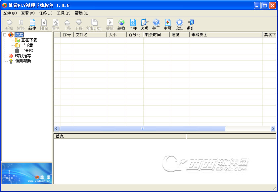This screenshot has width=278, height=192.
Task: Sort by the 速度 column header
Action: (180, 35)
